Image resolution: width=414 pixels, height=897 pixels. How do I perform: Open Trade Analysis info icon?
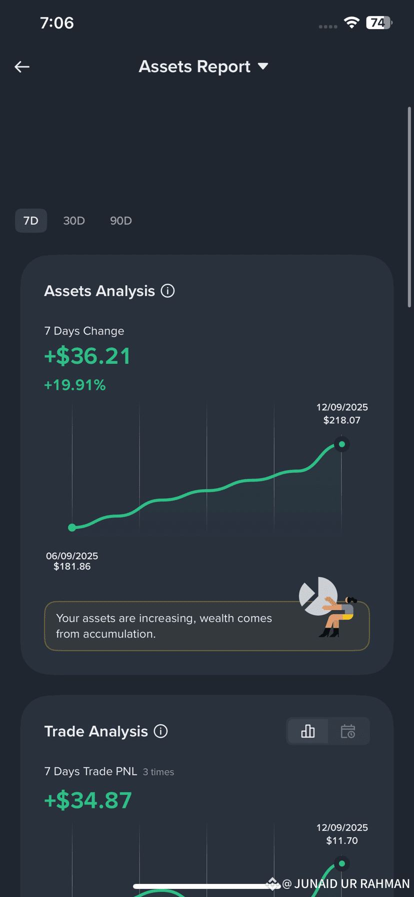[x=160, y=731]
